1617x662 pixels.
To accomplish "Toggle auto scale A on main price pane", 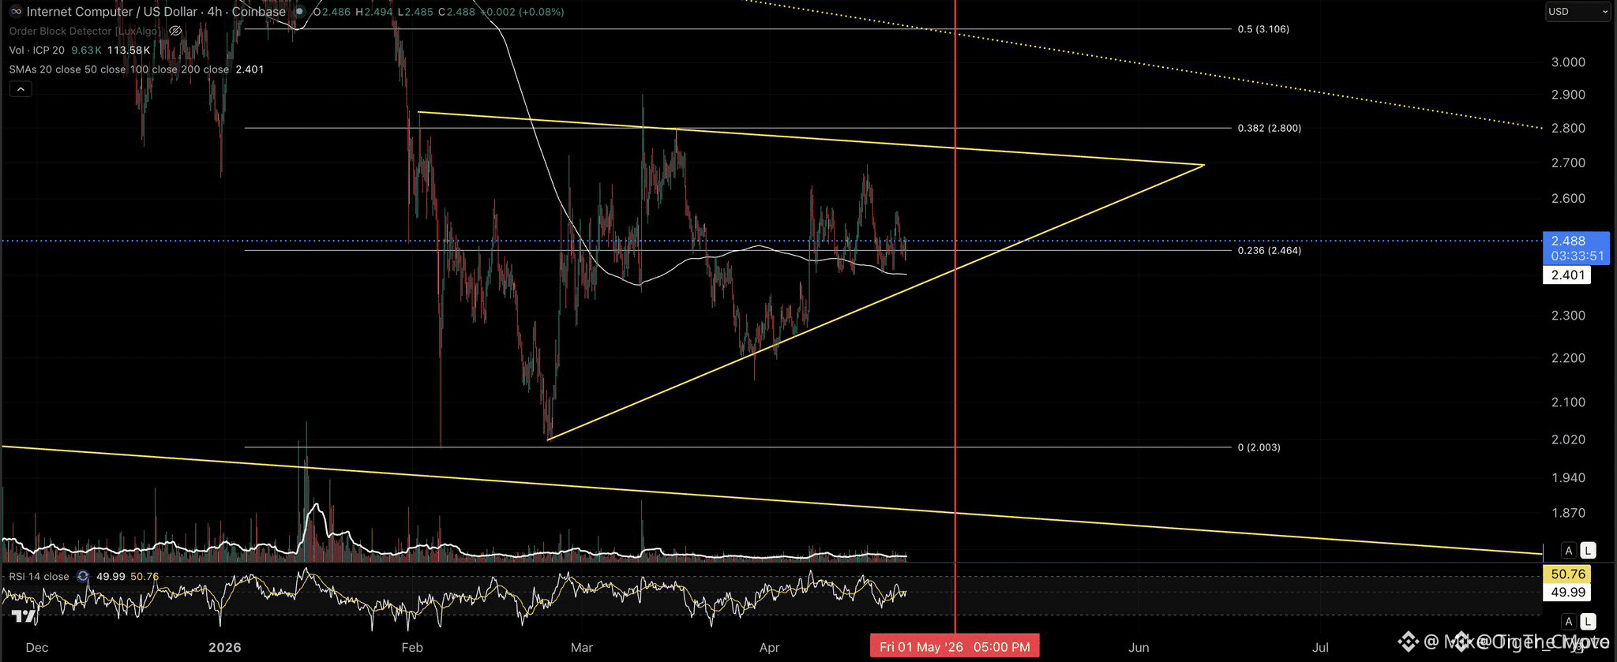I will click(1569, 551).
